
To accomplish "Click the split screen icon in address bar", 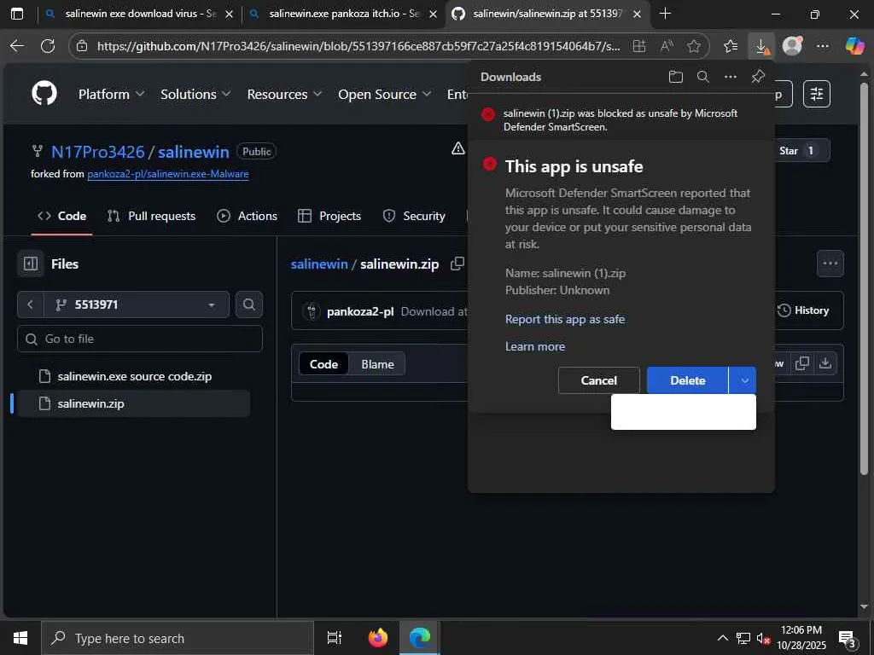I will [x=639, y=46].
